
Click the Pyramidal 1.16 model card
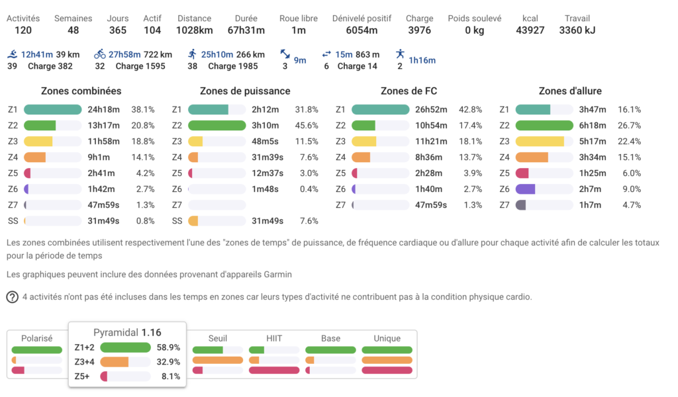(x=127, y=332)
